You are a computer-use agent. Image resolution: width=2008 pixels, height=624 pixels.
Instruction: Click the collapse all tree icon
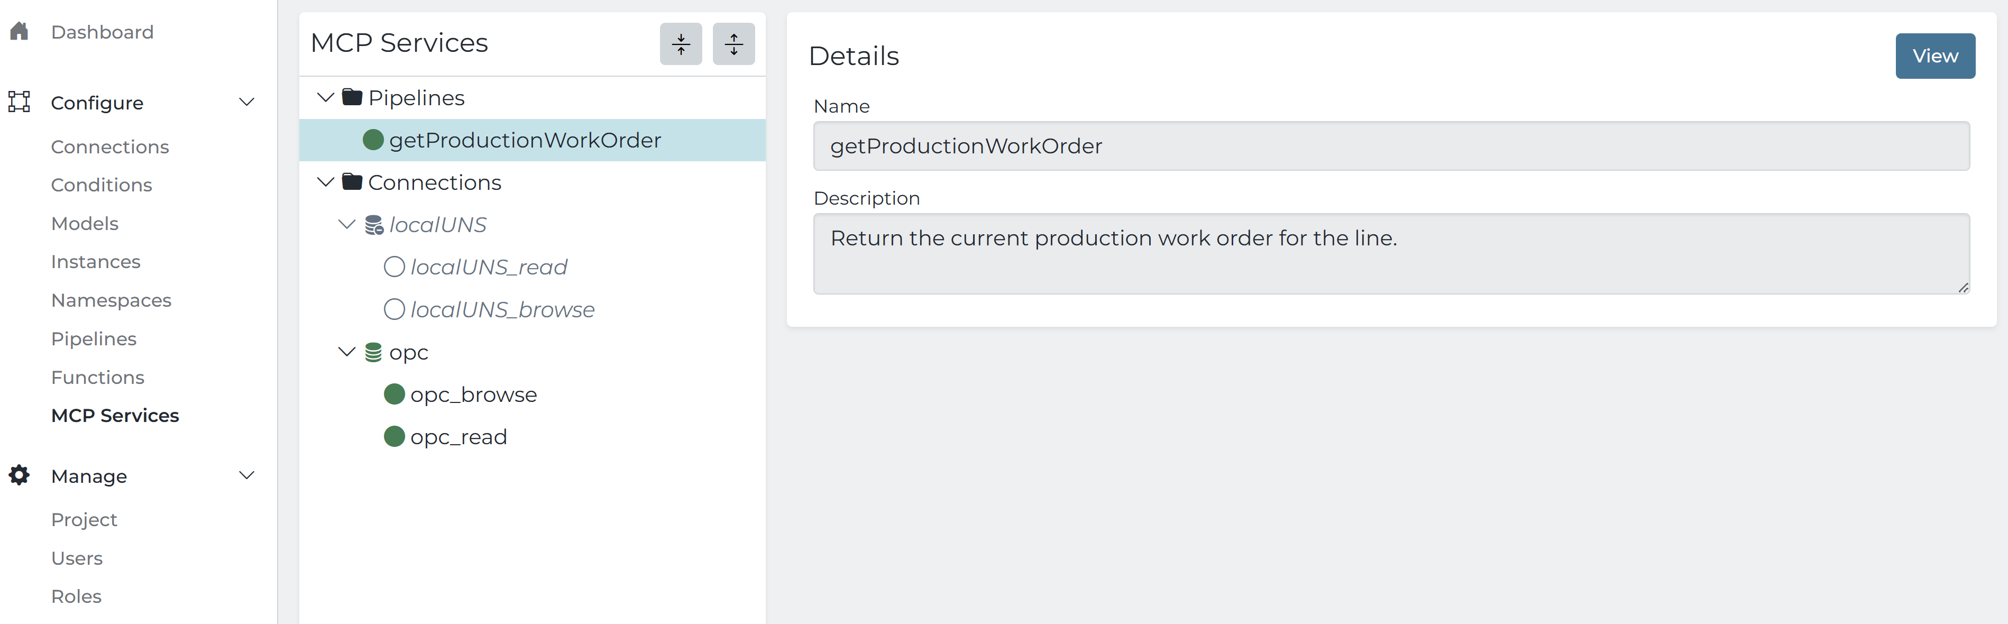[681, 43]
